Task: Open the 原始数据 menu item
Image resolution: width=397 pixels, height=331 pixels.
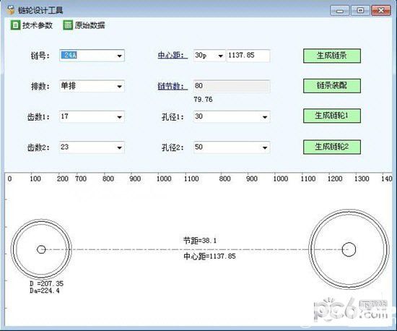Action: click(x=84, y=25)
